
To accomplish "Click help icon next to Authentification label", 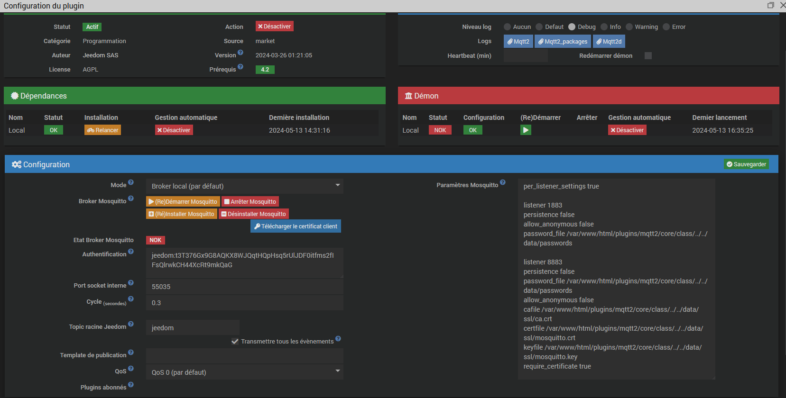I will tap(131, 252).
